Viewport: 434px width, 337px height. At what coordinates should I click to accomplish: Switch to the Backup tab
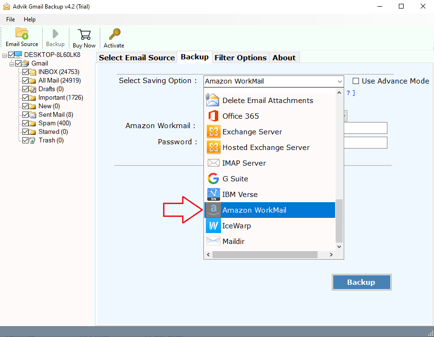pyautogui.click(x=194, y=57)
